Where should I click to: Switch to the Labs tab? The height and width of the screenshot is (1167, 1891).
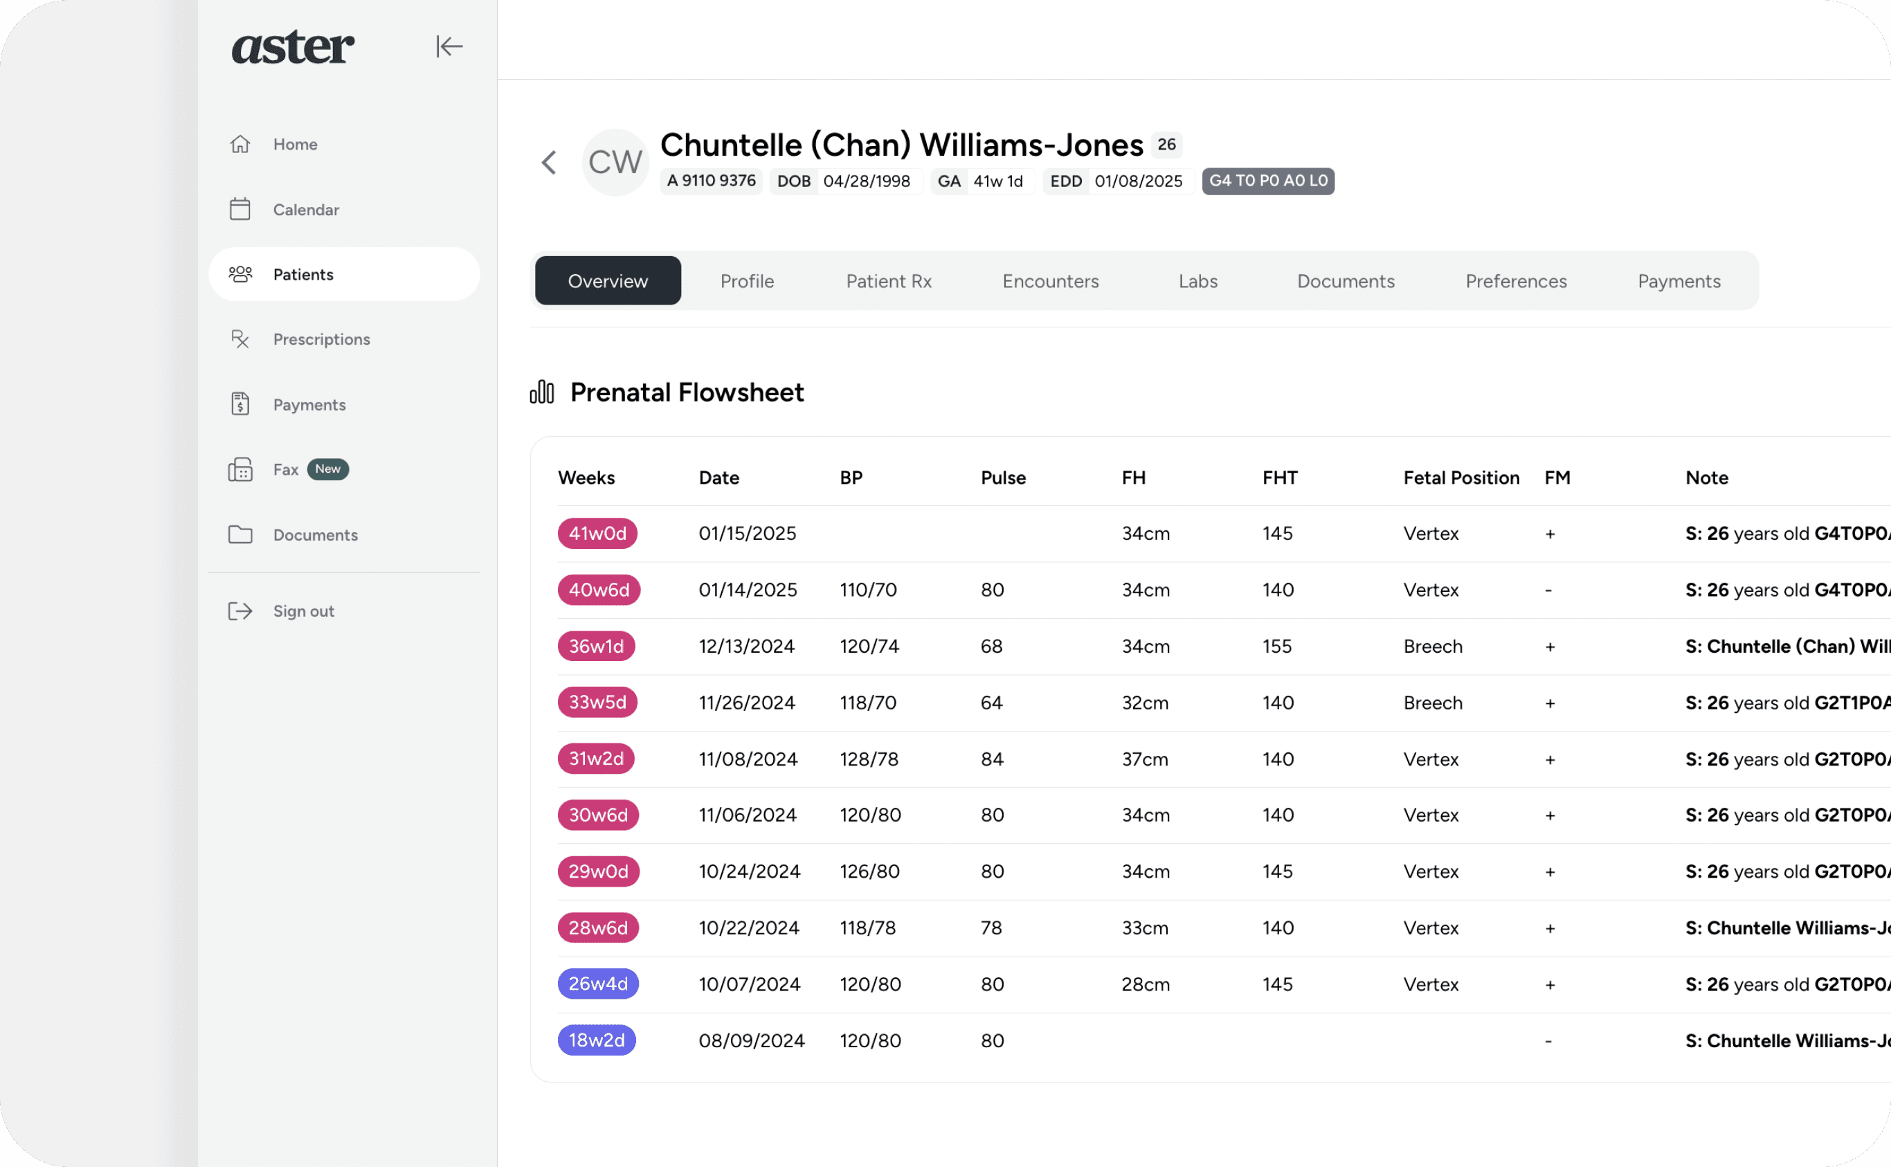(1197, 281)
